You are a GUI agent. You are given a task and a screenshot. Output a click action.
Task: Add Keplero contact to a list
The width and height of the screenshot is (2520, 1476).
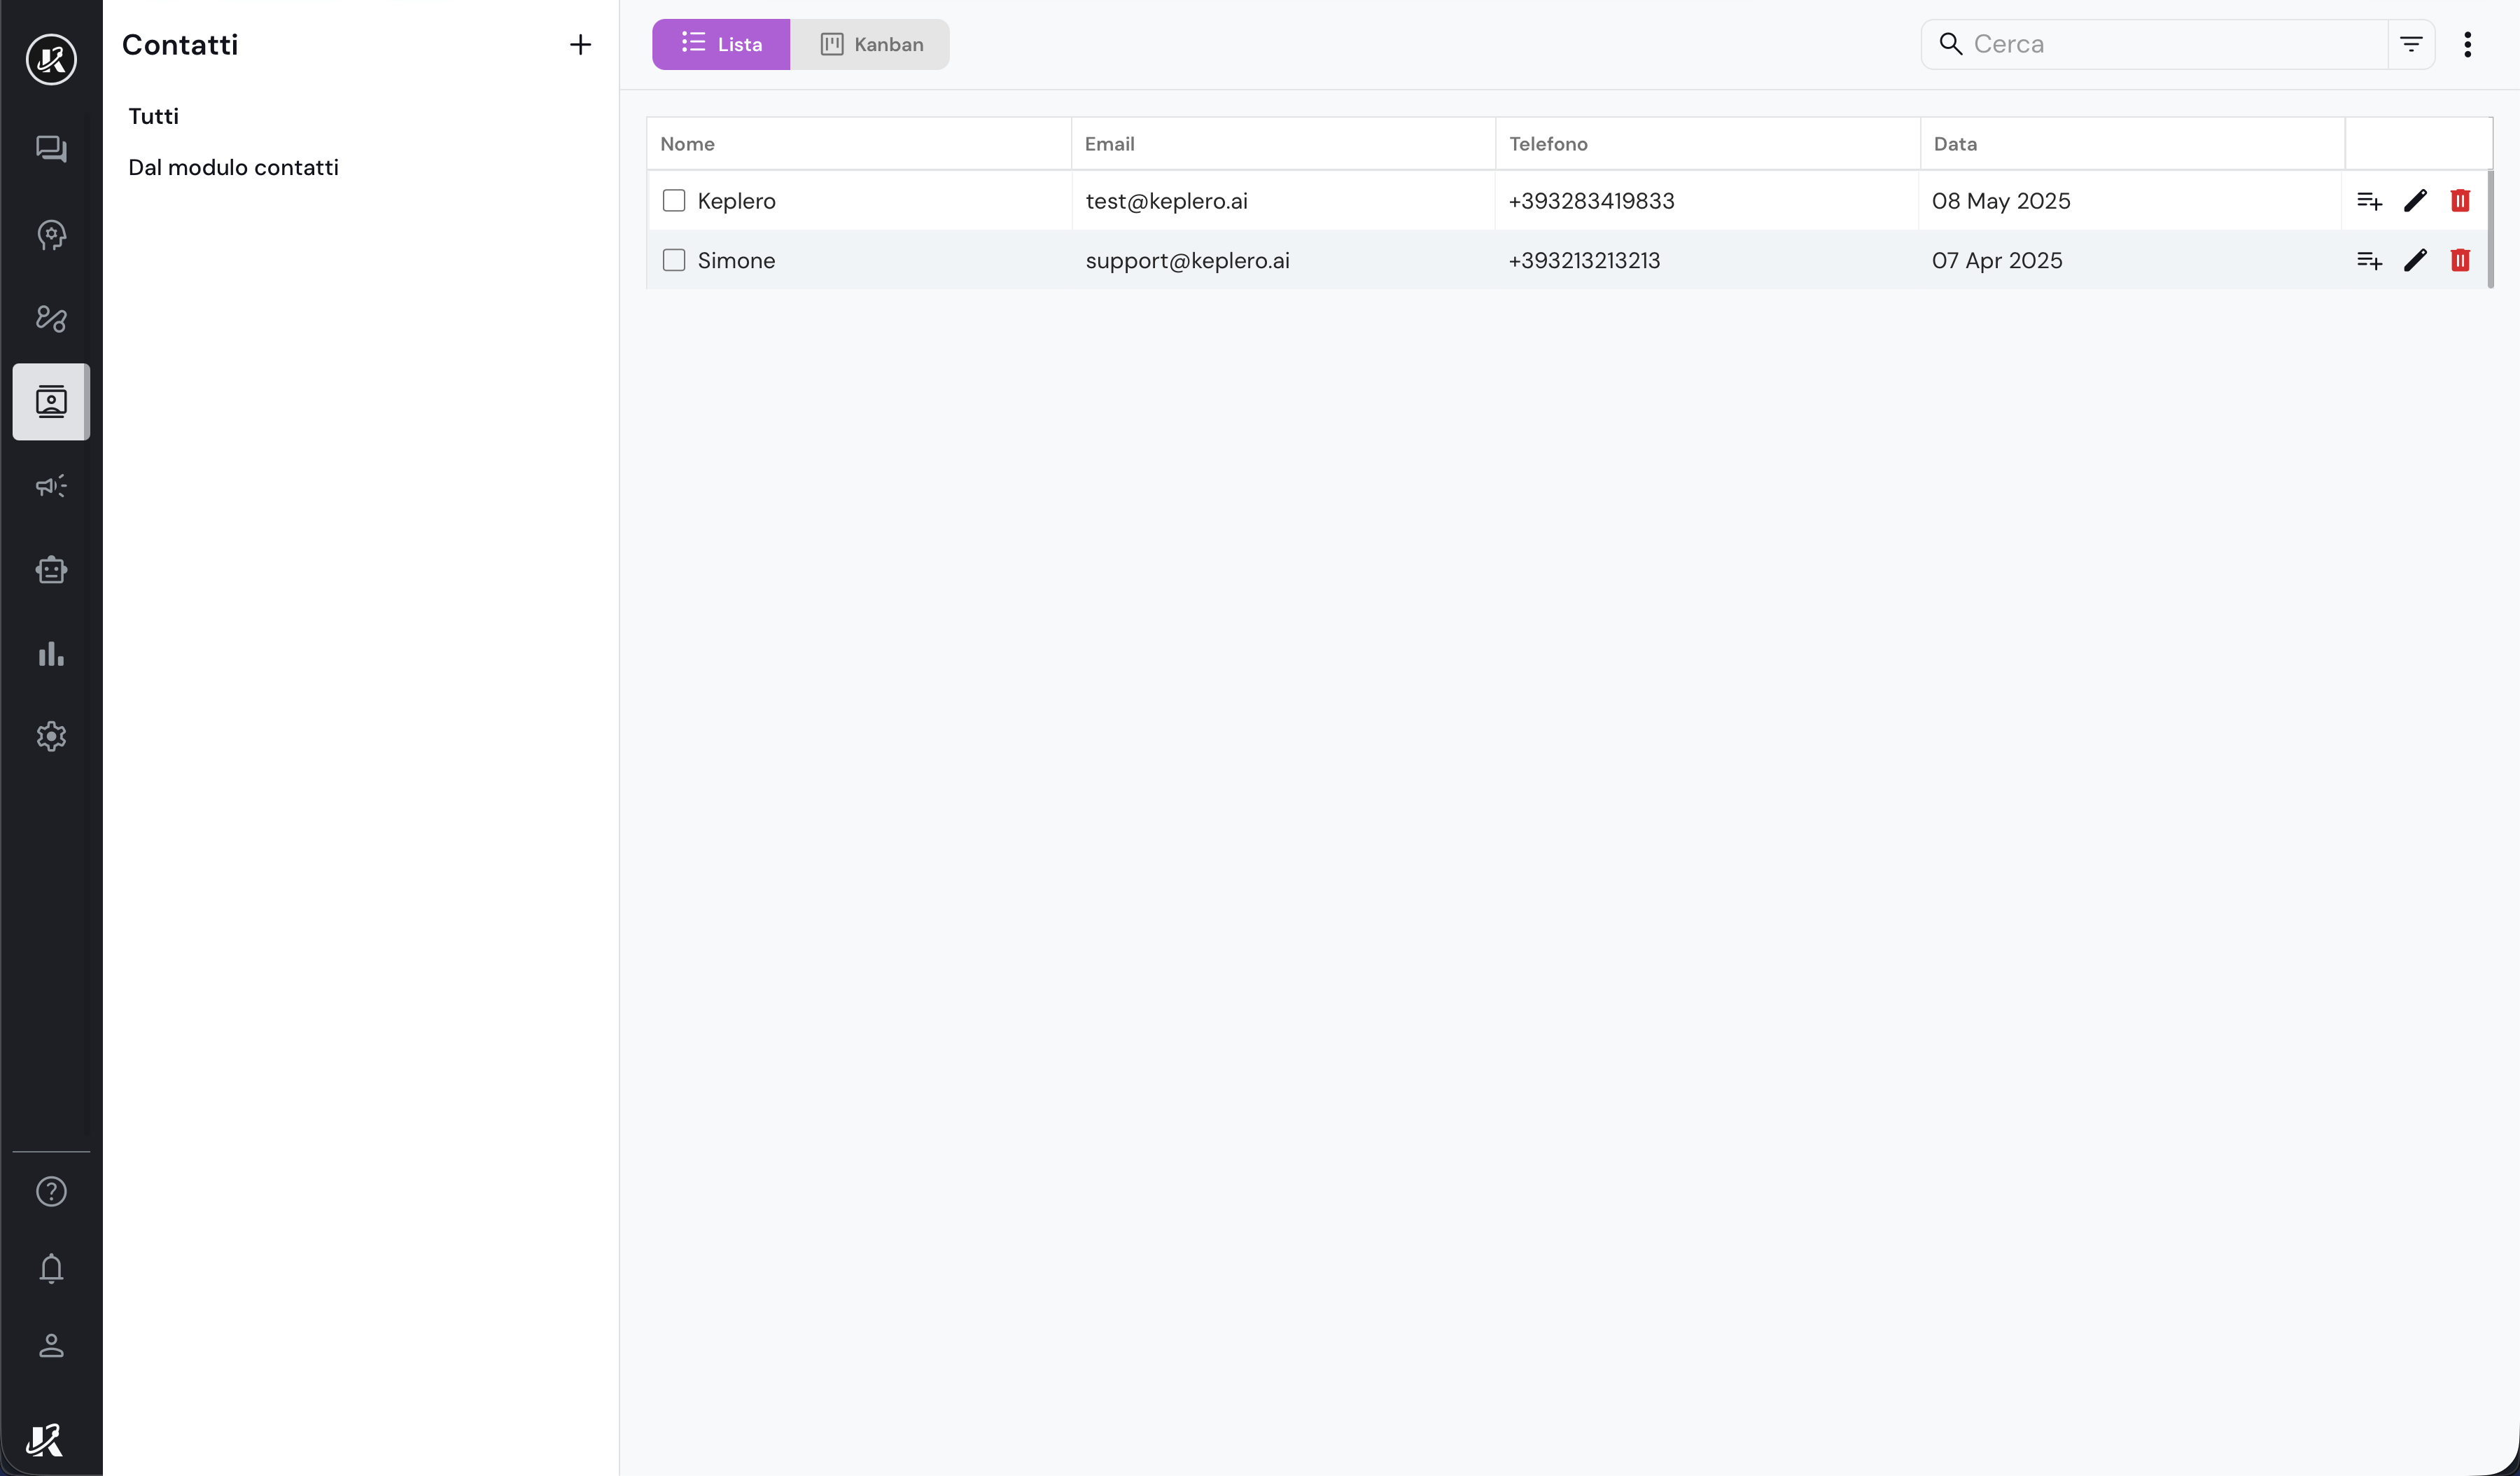[x=2369, y=201]
